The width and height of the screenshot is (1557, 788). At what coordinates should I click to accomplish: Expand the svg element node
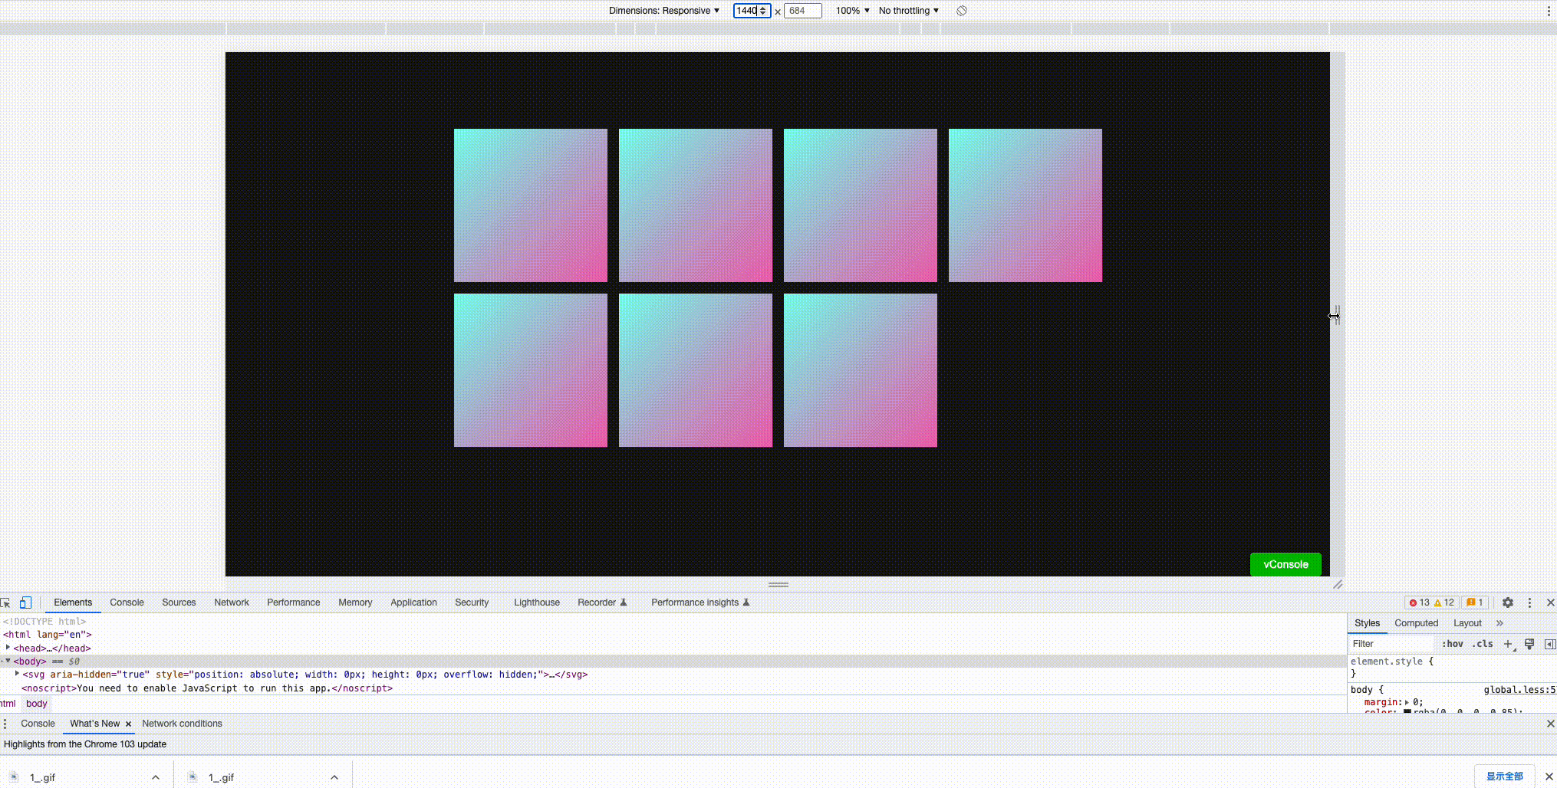(17, 674)
